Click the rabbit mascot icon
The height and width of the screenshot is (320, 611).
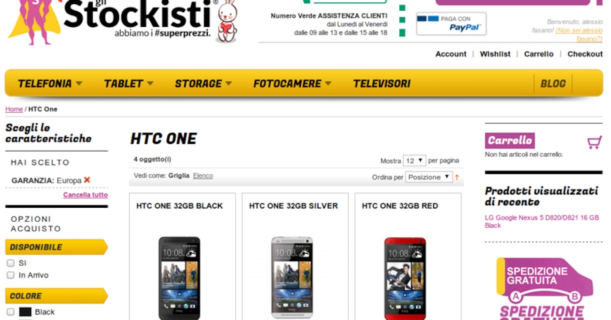point(227,21)
